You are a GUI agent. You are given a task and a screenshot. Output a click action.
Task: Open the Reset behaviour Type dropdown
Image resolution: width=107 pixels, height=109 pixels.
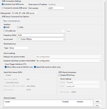19,48
